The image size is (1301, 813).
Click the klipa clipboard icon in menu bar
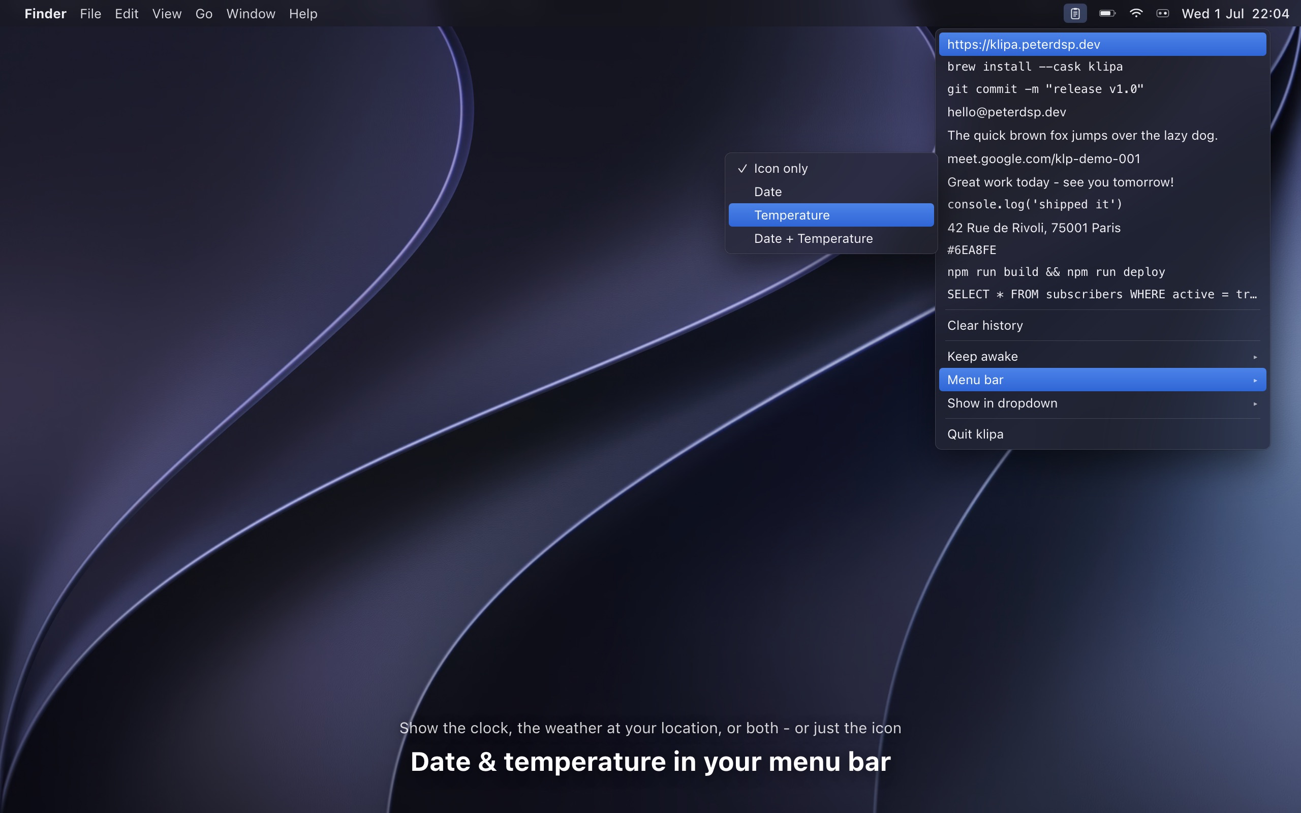pos(1075,13)
